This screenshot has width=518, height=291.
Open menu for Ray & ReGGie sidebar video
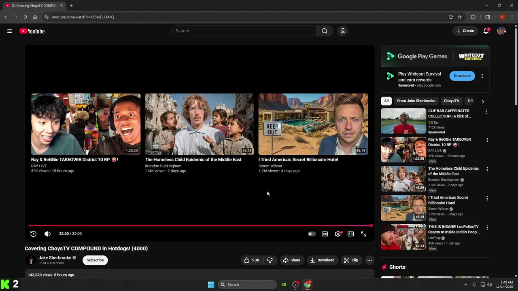pos(487,140)
